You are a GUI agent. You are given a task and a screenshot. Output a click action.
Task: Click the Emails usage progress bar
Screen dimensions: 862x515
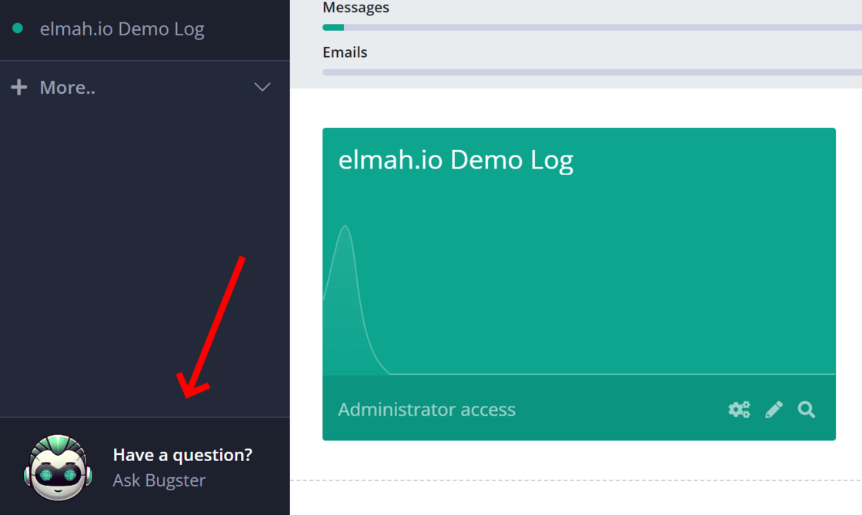[592, 72]
